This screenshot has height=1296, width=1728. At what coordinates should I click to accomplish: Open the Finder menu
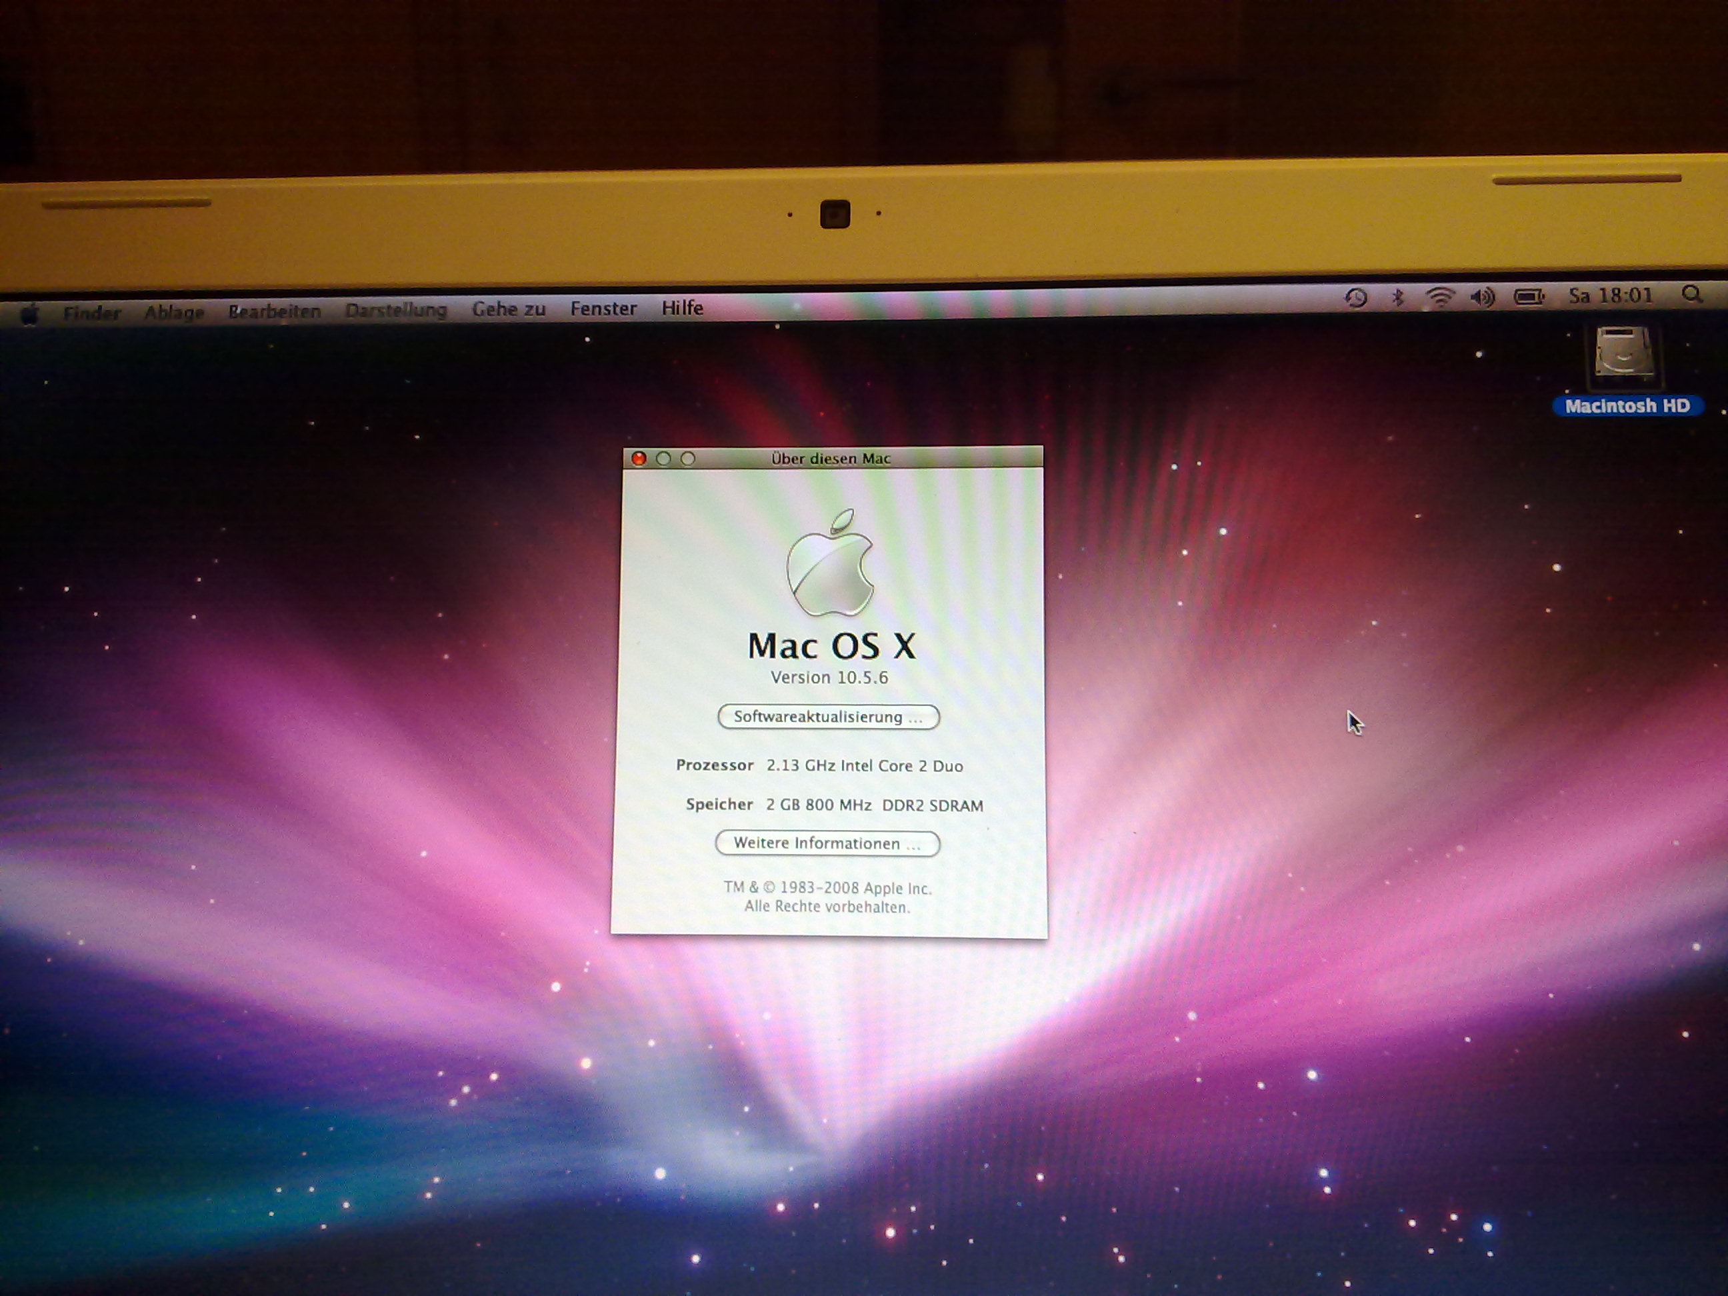coord(91,313)
